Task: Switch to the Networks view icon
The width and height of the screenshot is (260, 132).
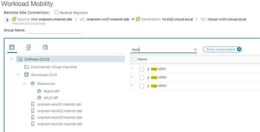Action: [x=29, y=47]
